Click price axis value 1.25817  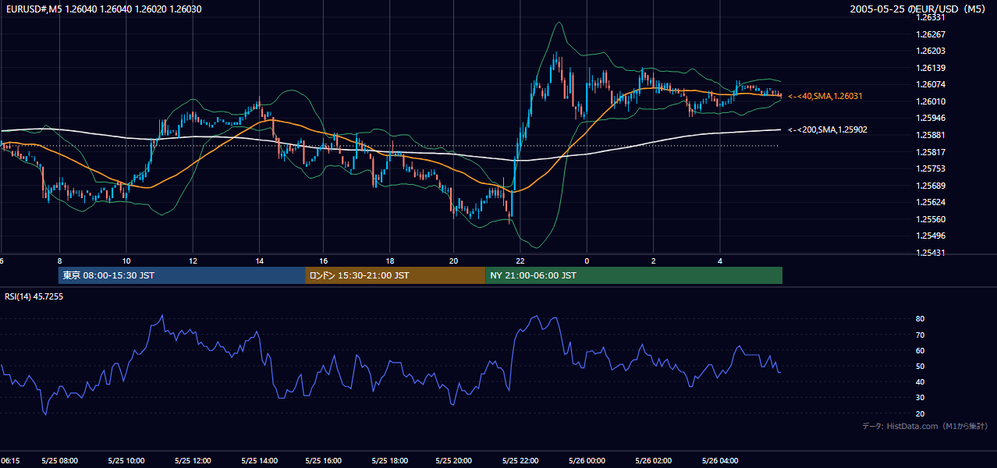pos(930,152)
